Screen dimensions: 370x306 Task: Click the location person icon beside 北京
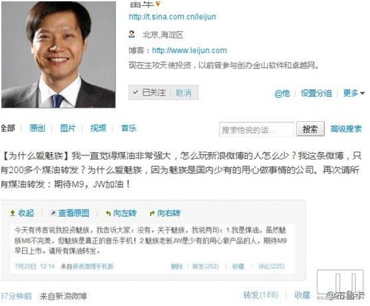coord(132,35)
